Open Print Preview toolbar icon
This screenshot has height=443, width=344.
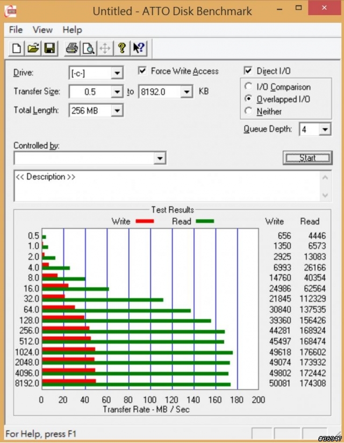tap(89, 48)
